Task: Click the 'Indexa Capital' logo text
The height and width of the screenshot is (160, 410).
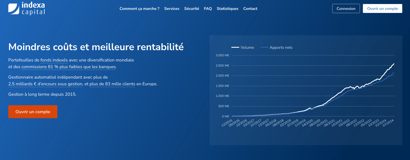Action: pyautogui.click(x=33, y=9)
